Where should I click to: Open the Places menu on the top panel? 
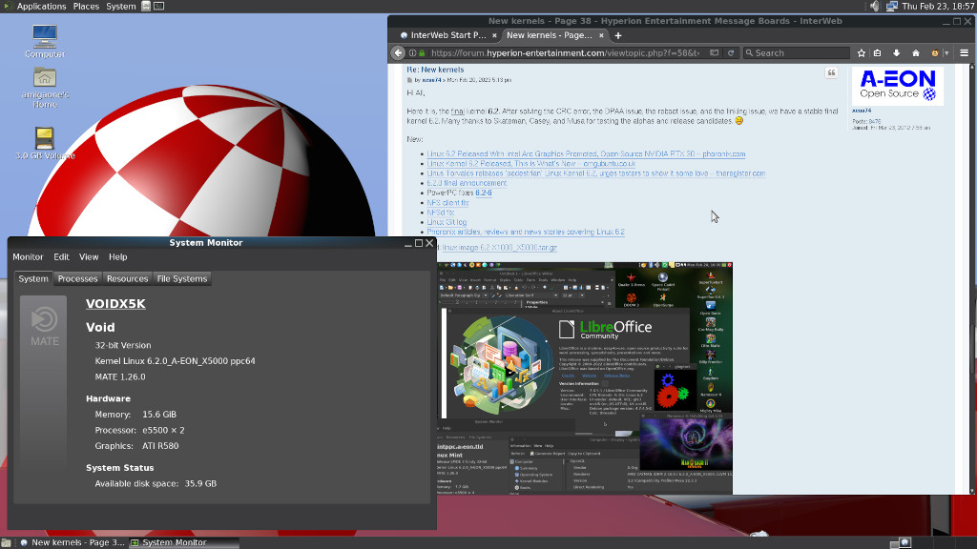tap(86, 7)
